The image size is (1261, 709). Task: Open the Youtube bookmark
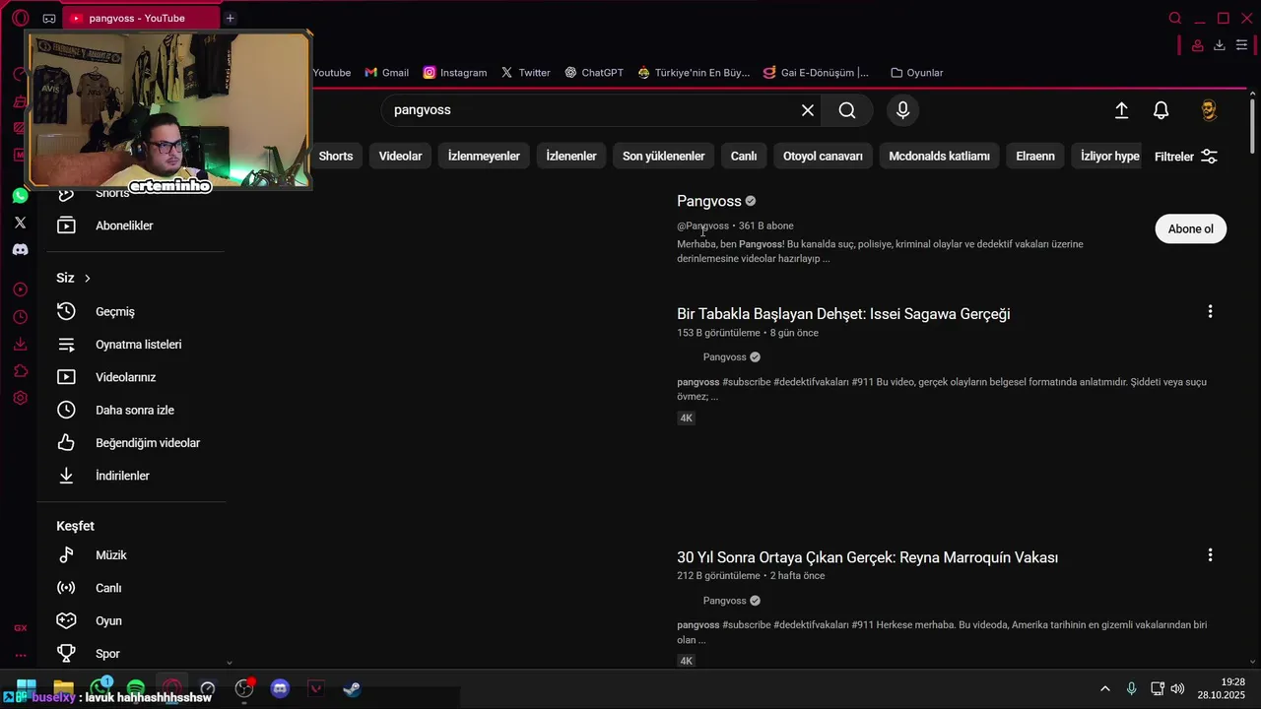[x=332, y=73]
